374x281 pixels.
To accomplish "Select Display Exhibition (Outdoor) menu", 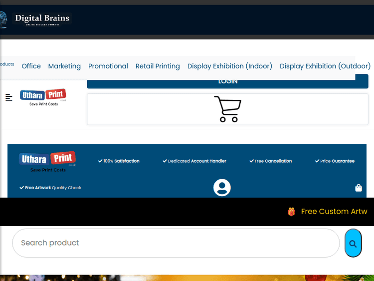I will (325, 66).
